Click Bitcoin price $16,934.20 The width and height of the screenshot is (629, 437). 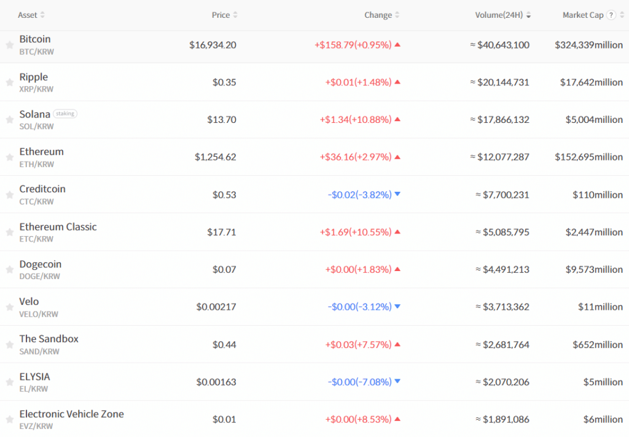(213, 45)
